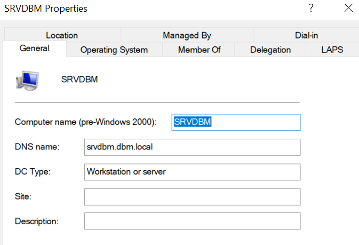Click the SRVDBM name beside the computer icon

click(x=79, y=80)
